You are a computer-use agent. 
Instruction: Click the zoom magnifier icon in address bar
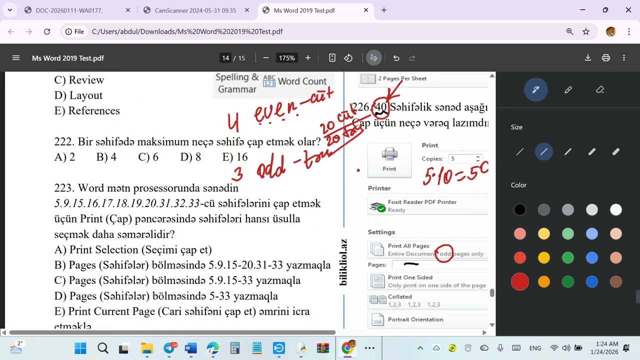pos(569,31)
